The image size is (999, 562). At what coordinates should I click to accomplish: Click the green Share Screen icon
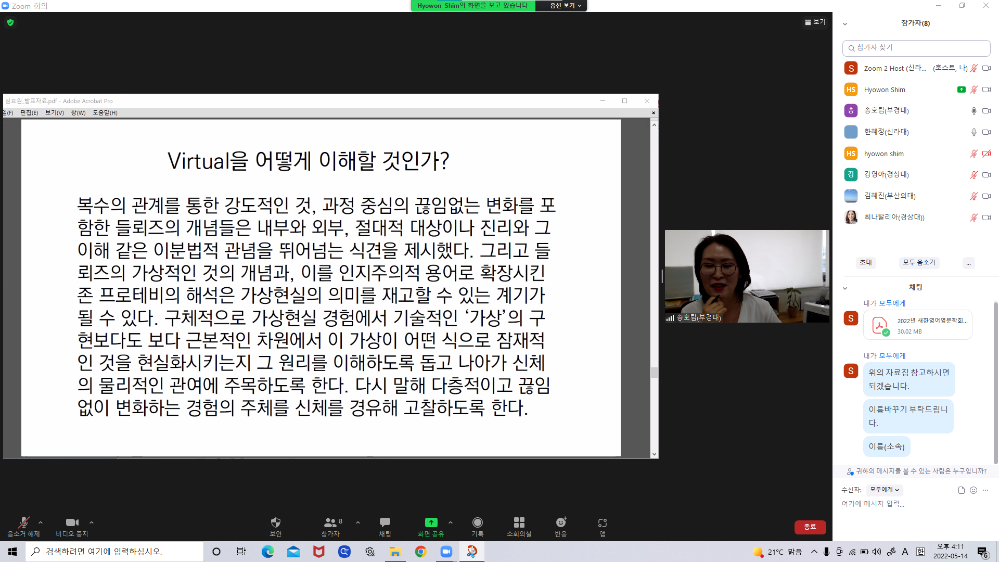[431, 522]
